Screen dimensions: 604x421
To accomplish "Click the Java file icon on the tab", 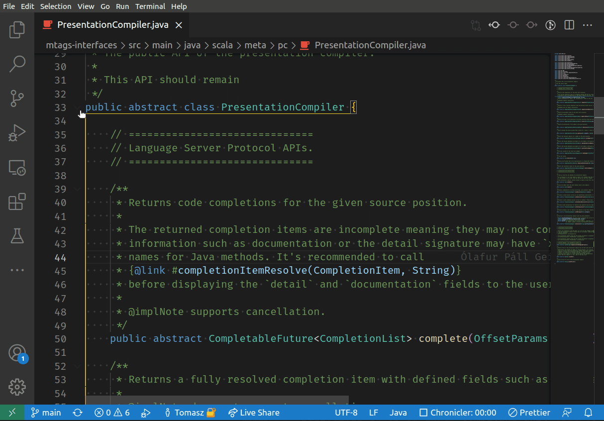I will (x=48, y=24).
